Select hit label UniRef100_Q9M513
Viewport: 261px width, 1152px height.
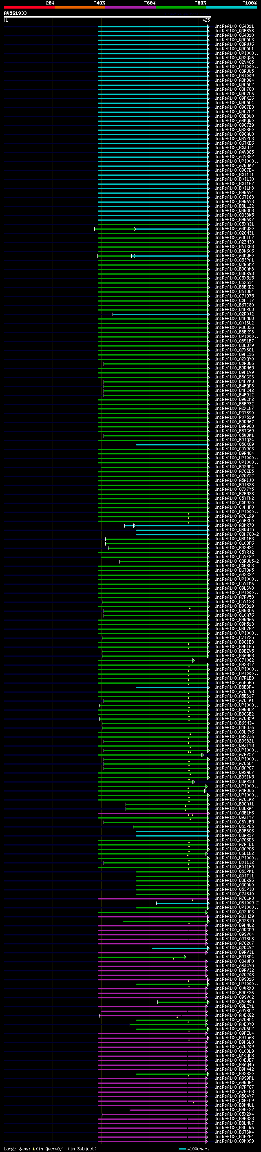(234, 624)
